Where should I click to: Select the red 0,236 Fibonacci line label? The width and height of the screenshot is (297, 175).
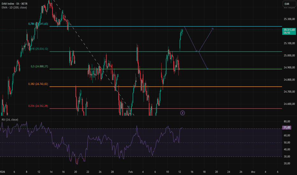point(38,106)
